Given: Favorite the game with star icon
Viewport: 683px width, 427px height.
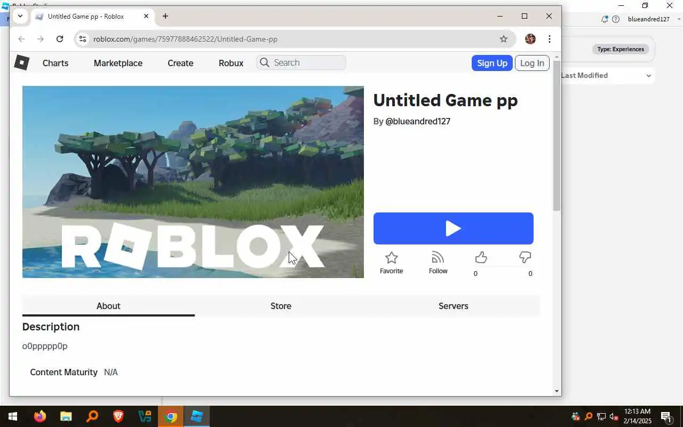Looking at the screenshot, I should [x=391, y=258].
